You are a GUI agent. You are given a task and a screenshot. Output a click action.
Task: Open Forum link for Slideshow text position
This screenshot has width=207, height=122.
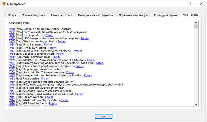tap(79, 94)
